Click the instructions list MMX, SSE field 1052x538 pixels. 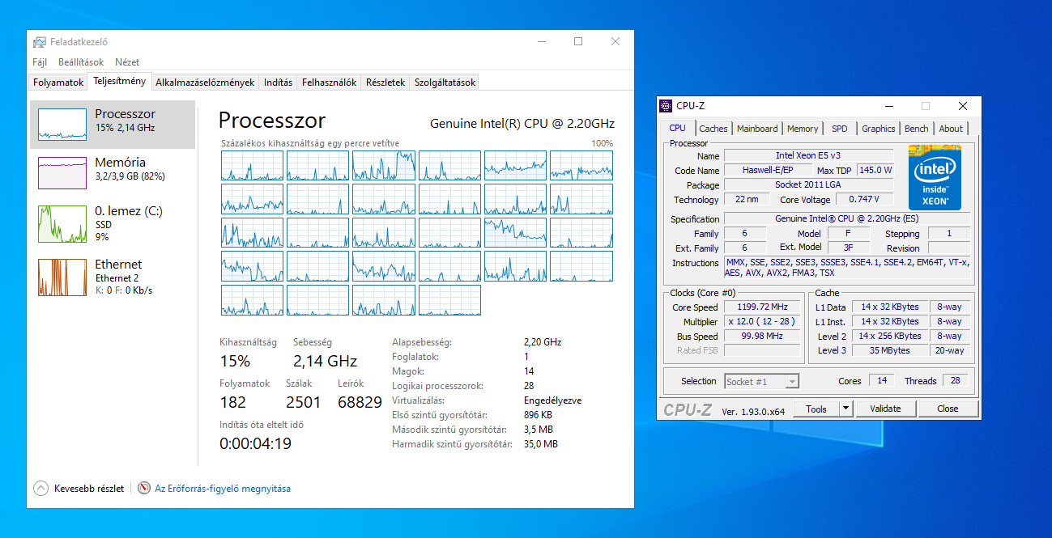847,268
